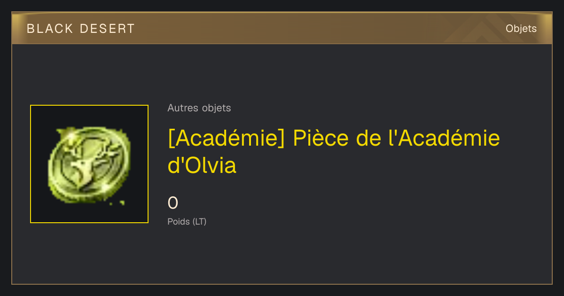
Task: Click the word DESERT in the header
Action: [x=107, y=29]
